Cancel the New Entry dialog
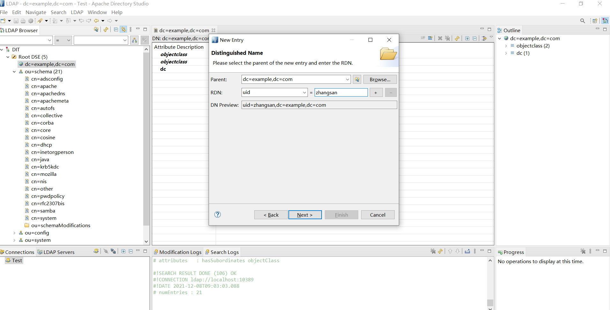The height and width of the screenshot is (310, 610). pyautogui.click(x=378, y=215)
